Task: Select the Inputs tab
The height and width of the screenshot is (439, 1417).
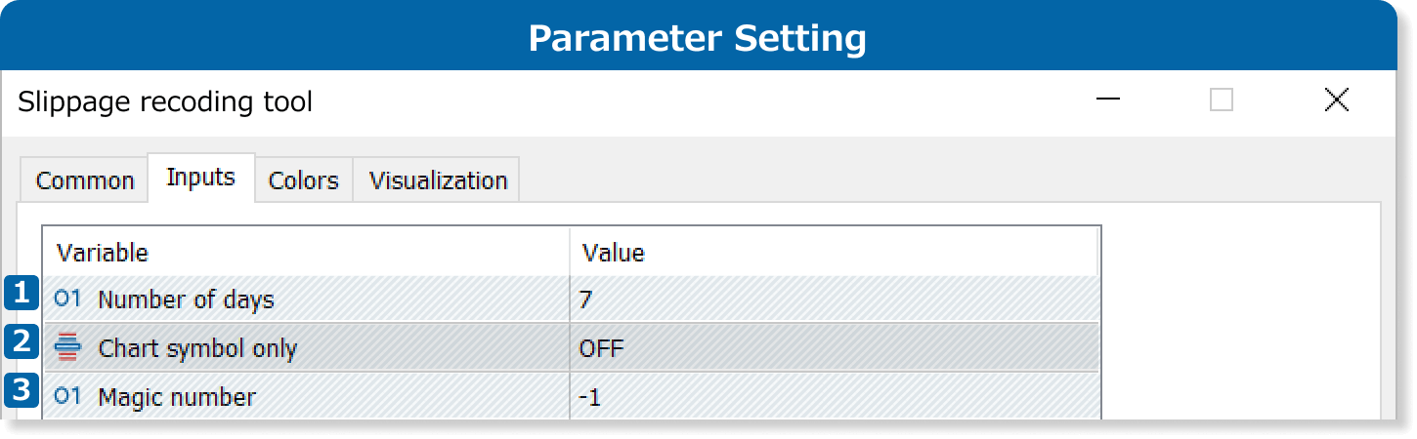Action: pos(201,178)
